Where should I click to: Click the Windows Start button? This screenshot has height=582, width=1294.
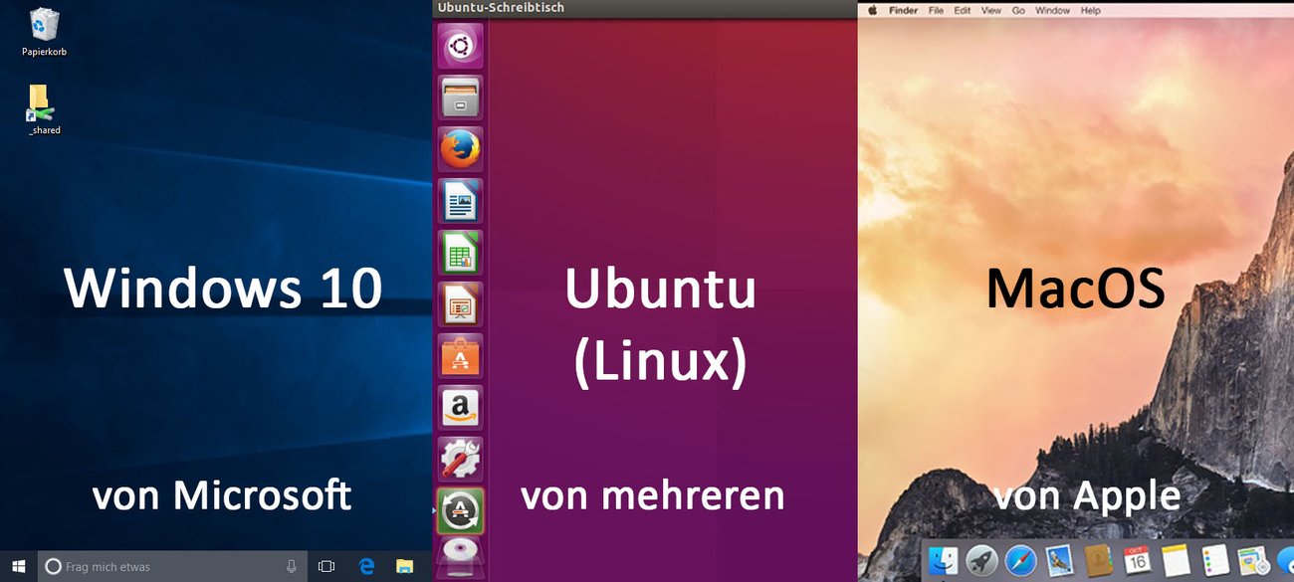coord(15,565)
